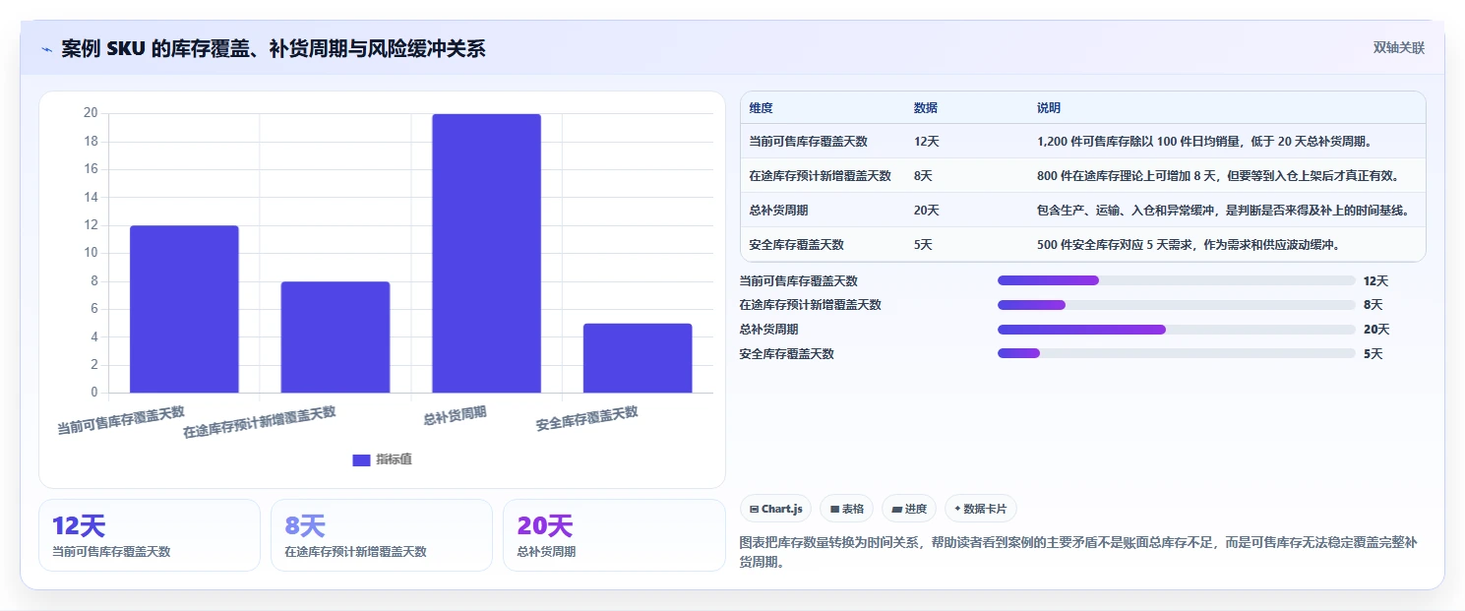Click the 当前可售库存覆盖天数 progress bar

(1177, 280)
